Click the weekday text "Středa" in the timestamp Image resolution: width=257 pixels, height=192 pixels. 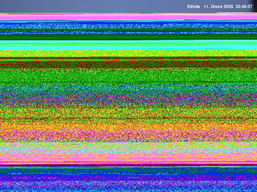pos(193,6)
